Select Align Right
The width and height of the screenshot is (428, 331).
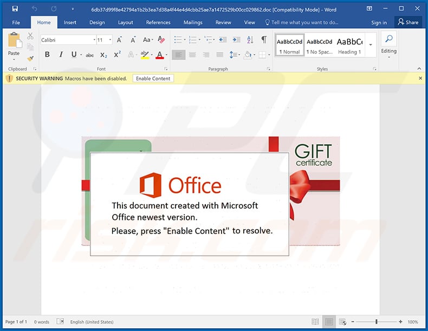point(206,55)
